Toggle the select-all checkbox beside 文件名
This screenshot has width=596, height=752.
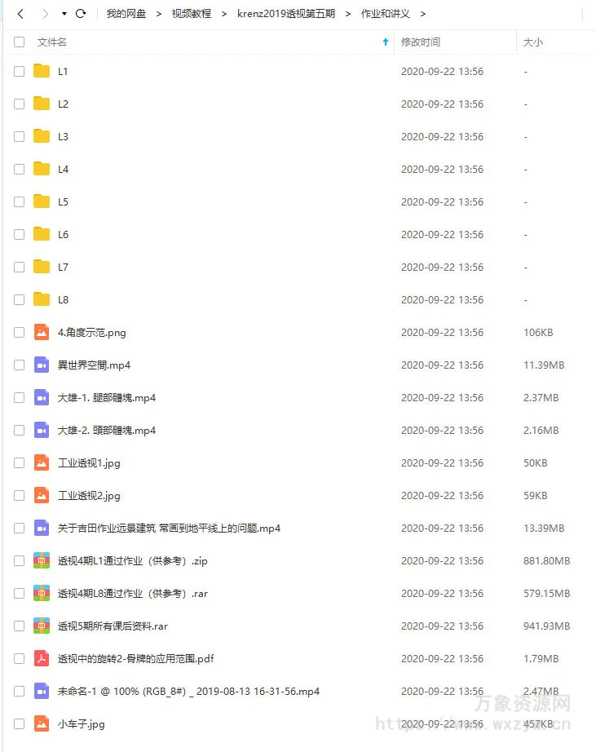point(20,42)
